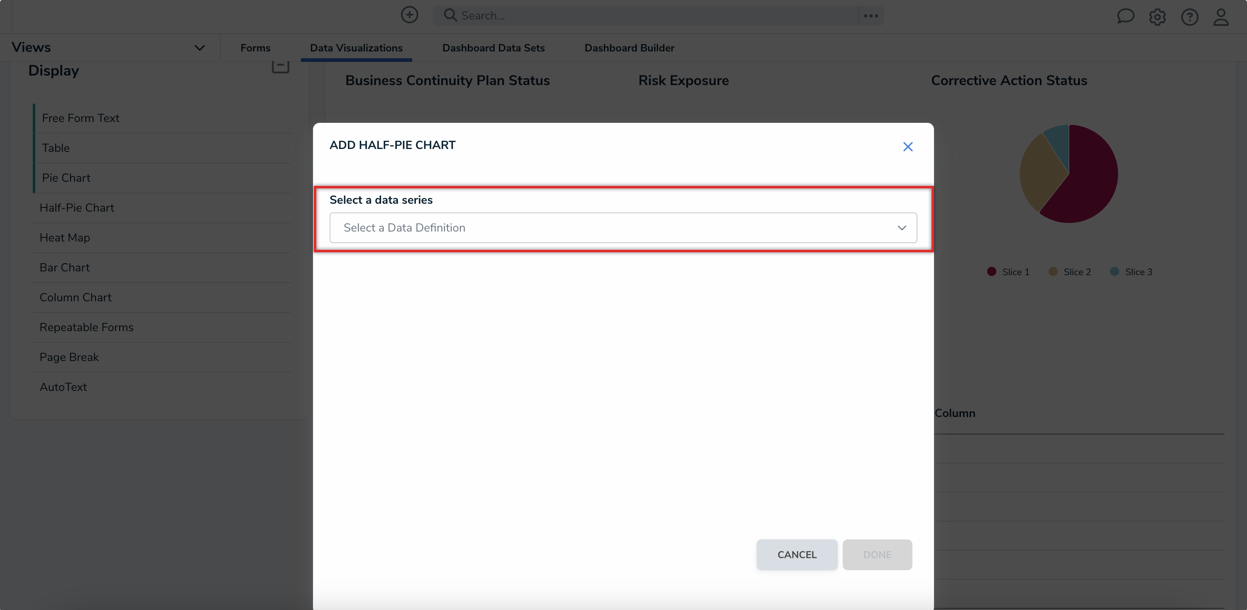Click the DONE button
1247x610 pixels.
coord(877,554)
